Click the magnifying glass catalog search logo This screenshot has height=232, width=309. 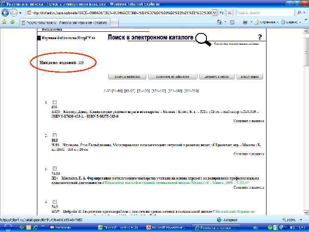click(203, 39)
